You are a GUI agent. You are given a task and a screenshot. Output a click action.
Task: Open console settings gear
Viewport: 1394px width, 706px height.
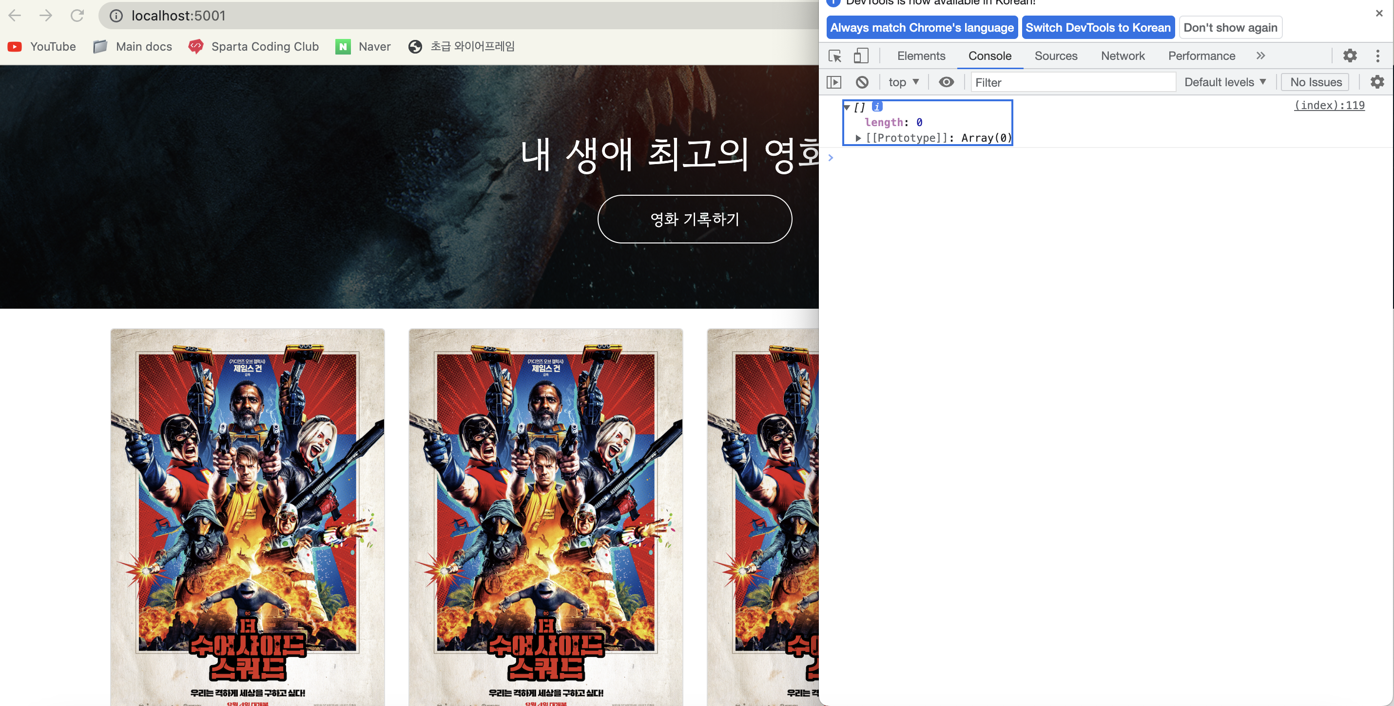(1376, 82)
